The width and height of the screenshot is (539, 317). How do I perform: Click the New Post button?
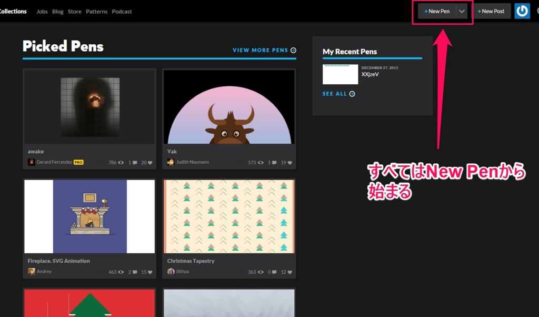coord(491,12)
